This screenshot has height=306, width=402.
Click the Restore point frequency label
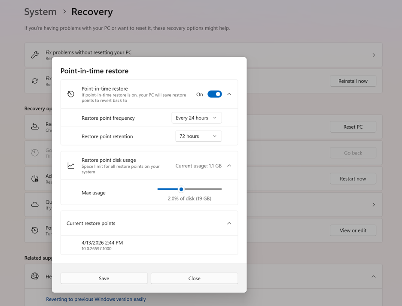point(108,118)
